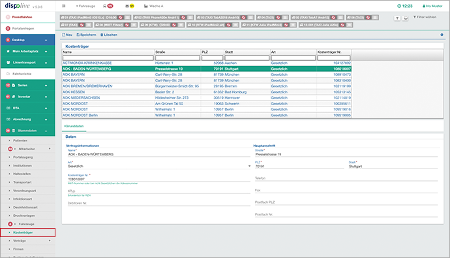This screenshot has height=258, width=450.
Task: Click the people icon beside Linientransport
Action: click(8, 62)
